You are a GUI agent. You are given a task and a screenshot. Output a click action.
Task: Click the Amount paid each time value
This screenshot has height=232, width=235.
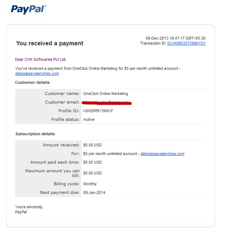[93, 162]
